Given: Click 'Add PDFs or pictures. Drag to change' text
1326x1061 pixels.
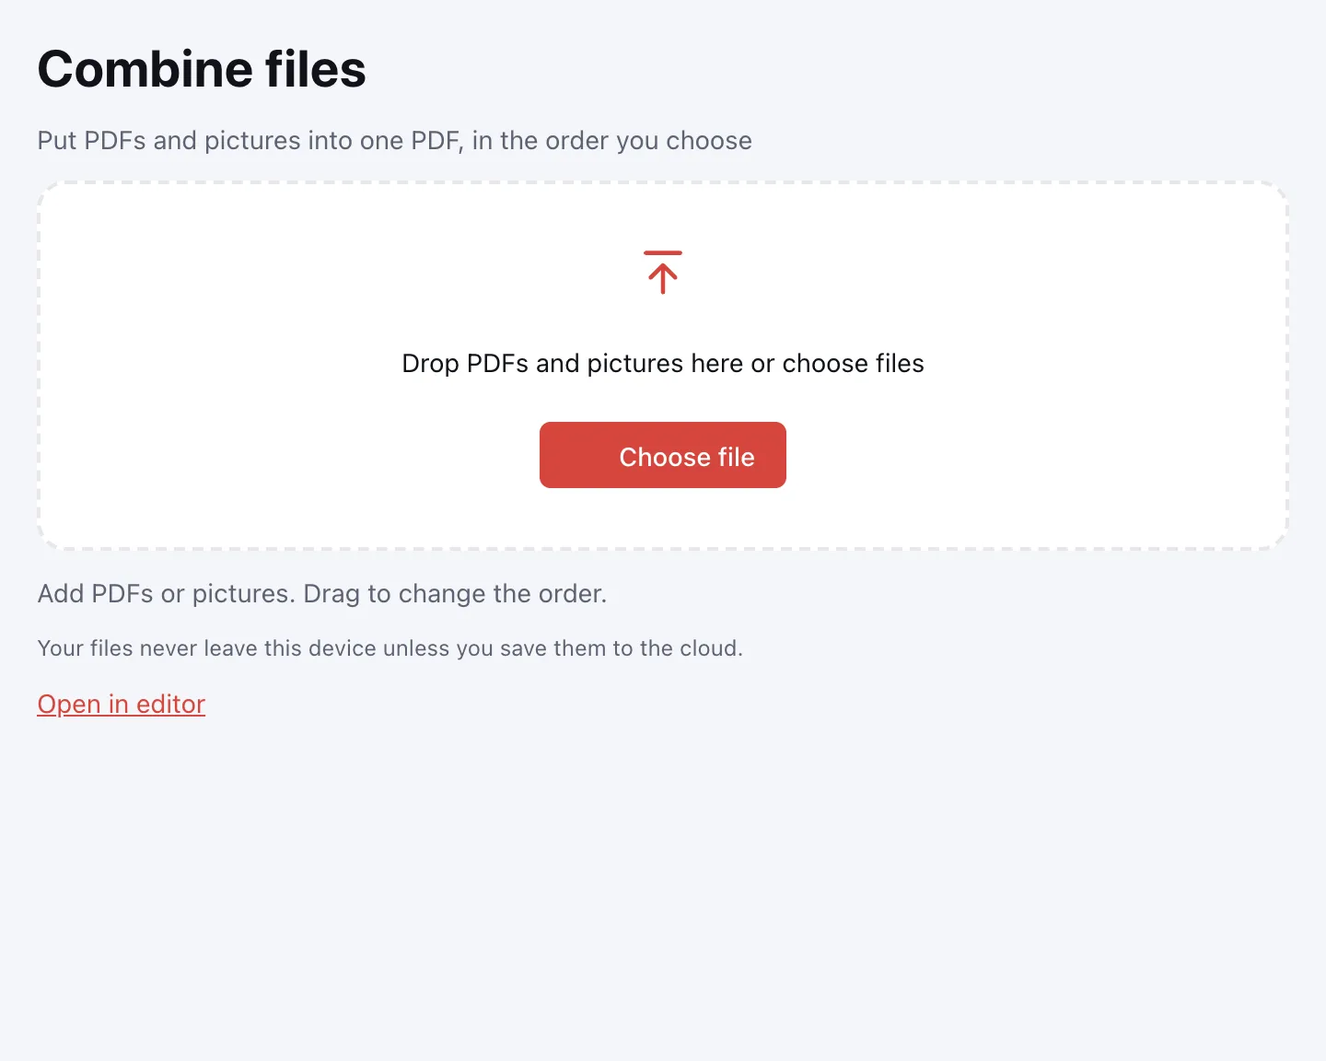Looking at the screenshot, I should 322,593.
